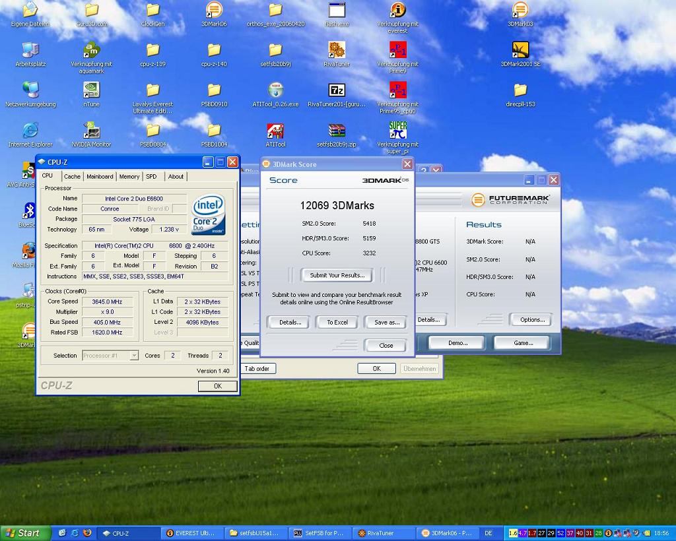Open the Processor #1 selection dropdown
Viewport: 676px width, 541px height.
point(110,356)
